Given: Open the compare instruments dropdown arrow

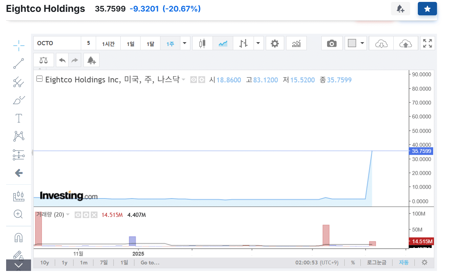Looking at the screenshot, I should click(258, 43).
